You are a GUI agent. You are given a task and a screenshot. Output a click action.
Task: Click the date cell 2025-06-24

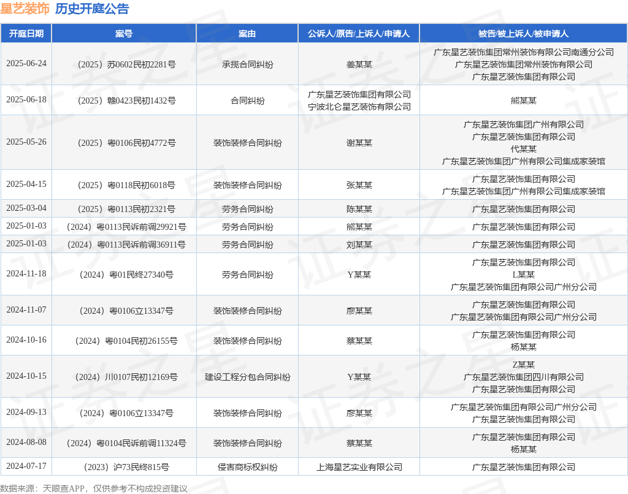click(26, 64)
